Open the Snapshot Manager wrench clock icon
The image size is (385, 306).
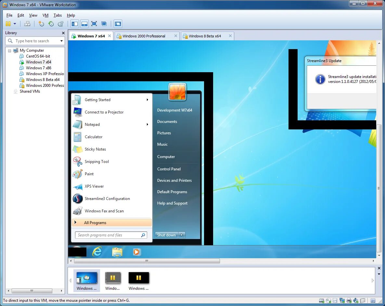(61, 24)
